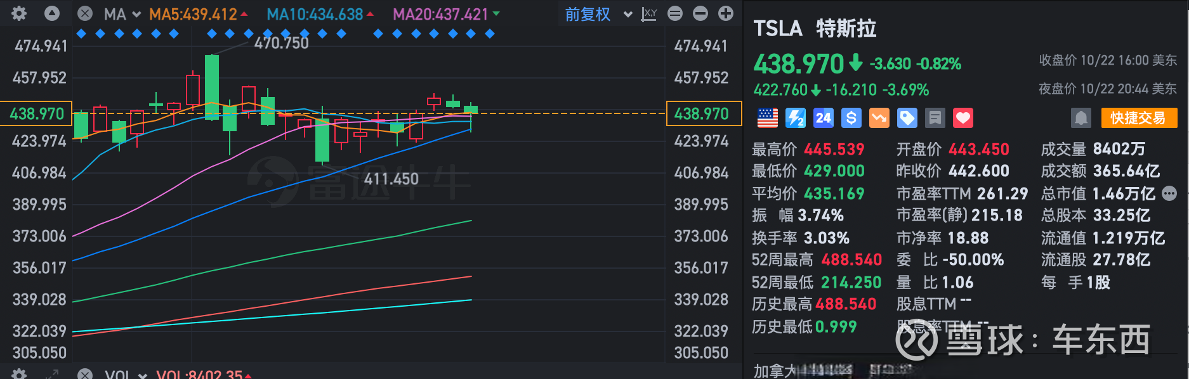Click the large 438.970 closing price
The height and width of the screenshot is (379, 1189).
799,64
